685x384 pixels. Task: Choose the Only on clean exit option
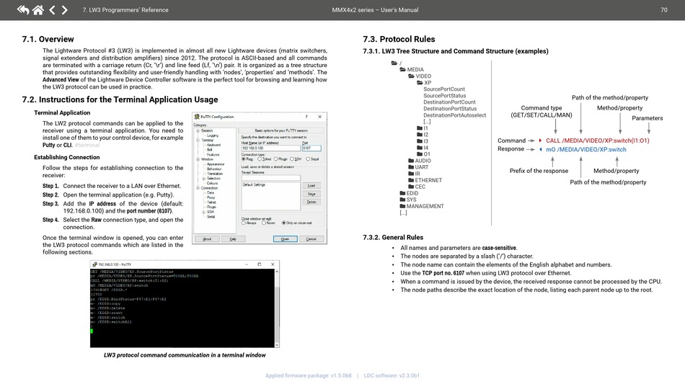[x=284, y=223]
